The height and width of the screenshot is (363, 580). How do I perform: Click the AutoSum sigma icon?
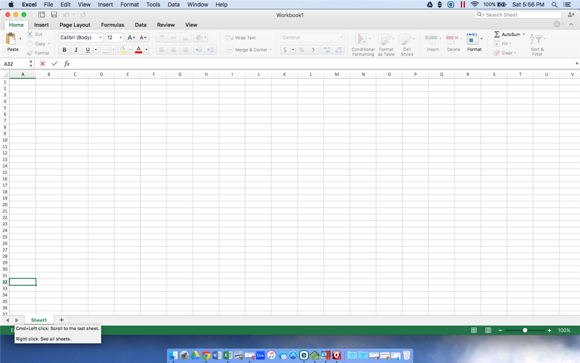(497, 34)
